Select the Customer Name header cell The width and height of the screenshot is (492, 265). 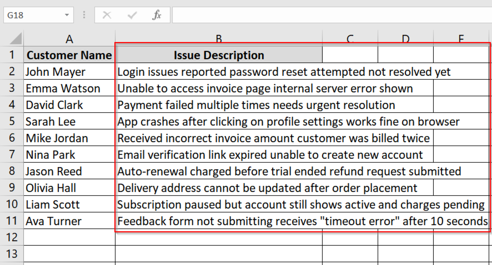[69, 55]
